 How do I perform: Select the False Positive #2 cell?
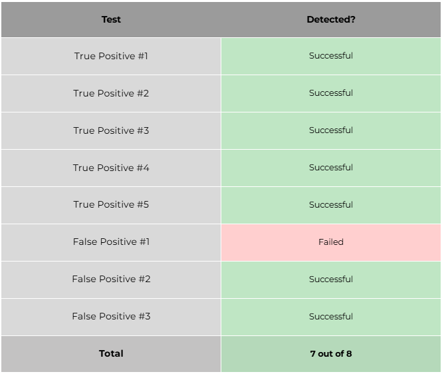click(x=111, y=280)
